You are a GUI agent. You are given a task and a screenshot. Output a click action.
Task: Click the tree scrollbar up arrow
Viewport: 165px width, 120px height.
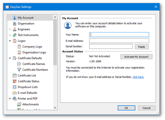55,17
